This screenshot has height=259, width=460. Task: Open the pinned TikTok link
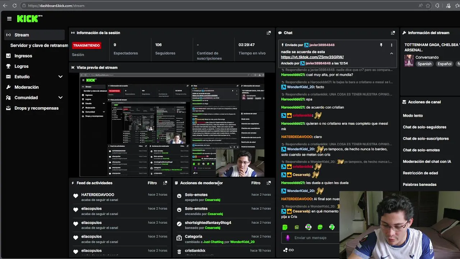pos(312,57)
